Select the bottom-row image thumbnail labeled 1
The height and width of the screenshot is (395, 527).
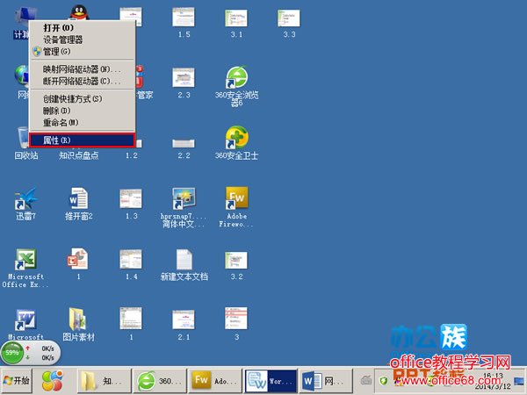(131, 324)
